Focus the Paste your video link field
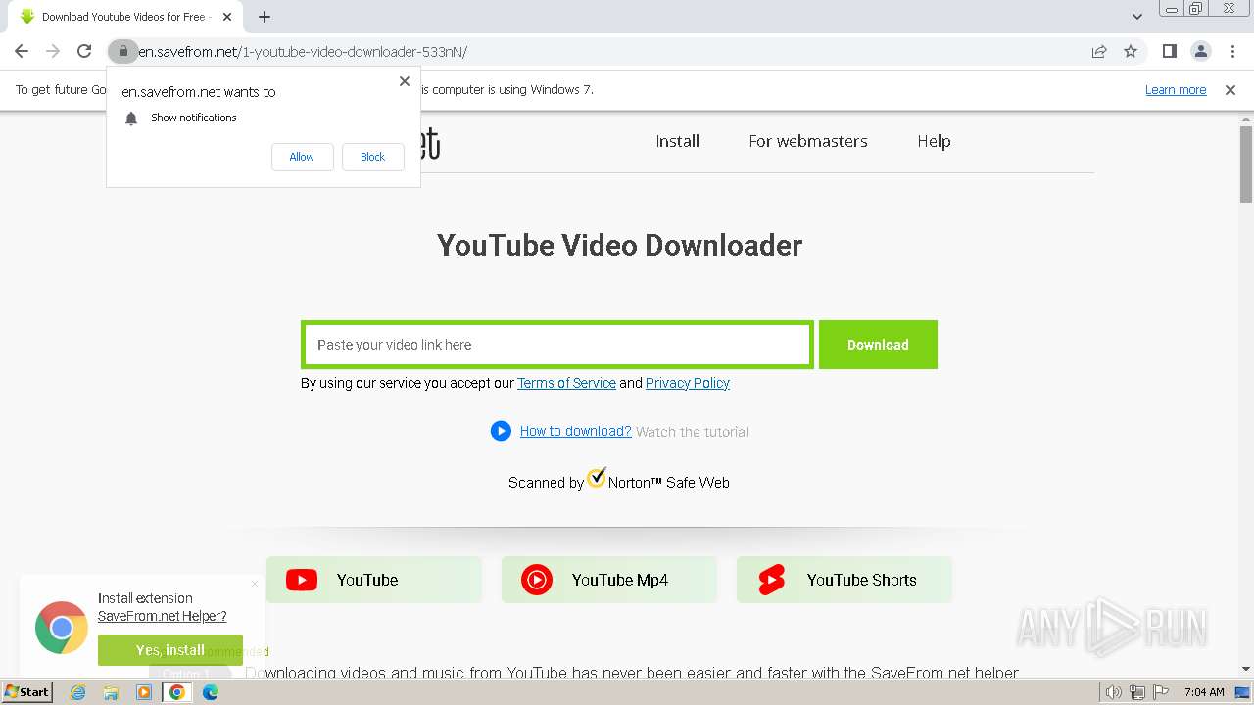 point(557,345)
